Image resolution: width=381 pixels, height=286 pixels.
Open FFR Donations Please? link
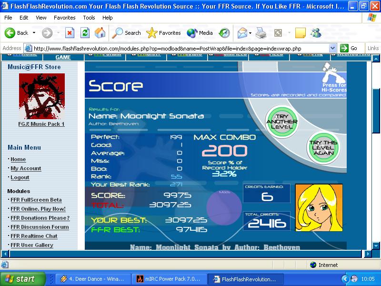click(40, 218)
